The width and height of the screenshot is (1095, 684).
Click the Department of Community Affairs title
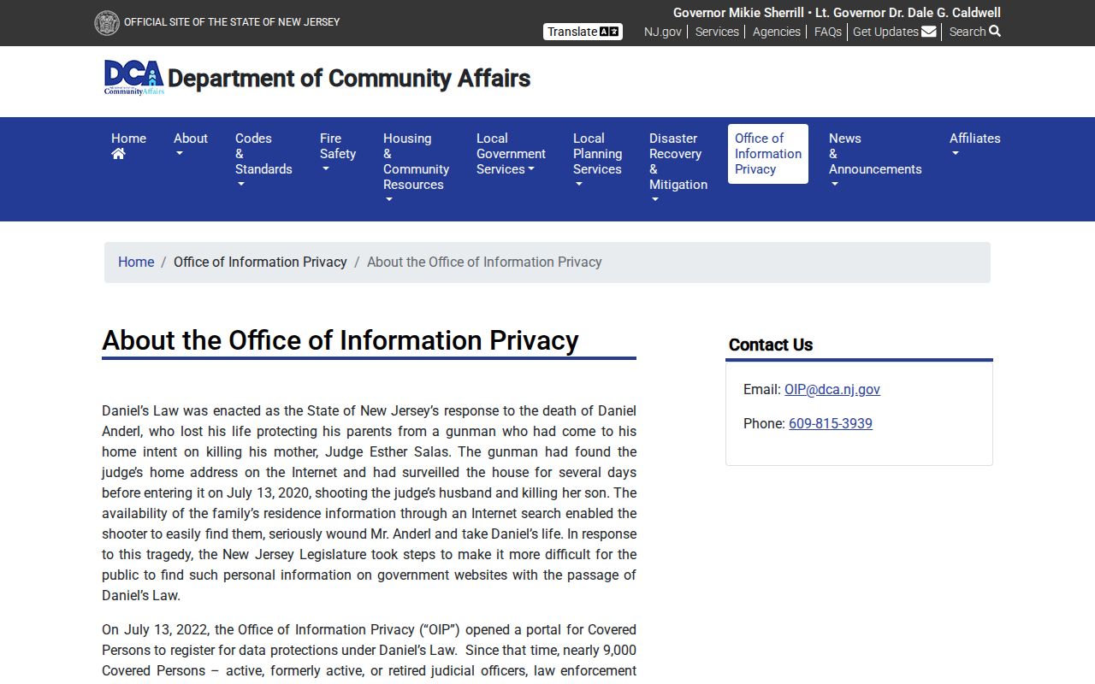[x=349, y=79]
